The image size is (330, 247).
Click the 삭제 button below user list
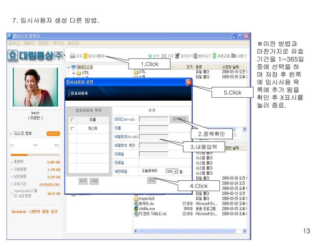click(94, 181)
